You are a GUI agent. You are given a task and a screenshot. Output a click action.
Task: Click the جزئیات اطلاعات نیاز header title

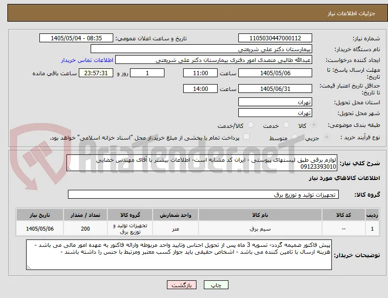pyautogui.click(x=351, y=13)
